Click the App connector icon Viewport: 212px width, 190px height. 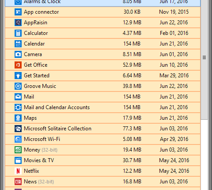coord(18,12)
